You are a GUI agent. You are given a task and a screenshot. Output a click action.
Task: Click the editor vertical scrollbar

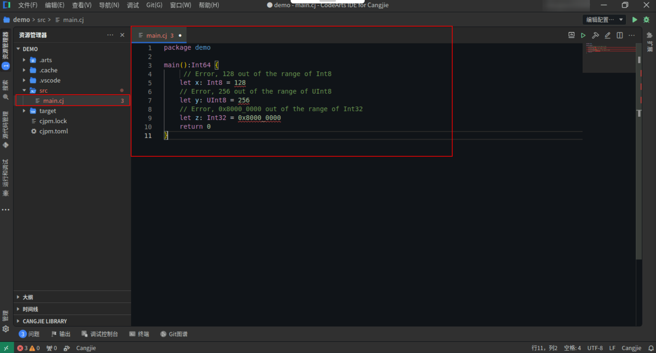639,151
